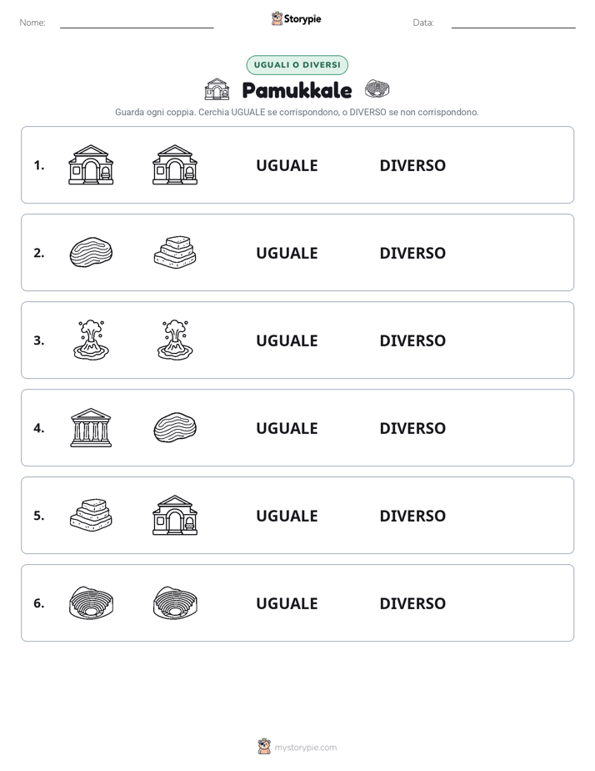Click the left geyser icon in row 3
The height and width of the screenshot is (771, 595).
(x=91, y=340)
